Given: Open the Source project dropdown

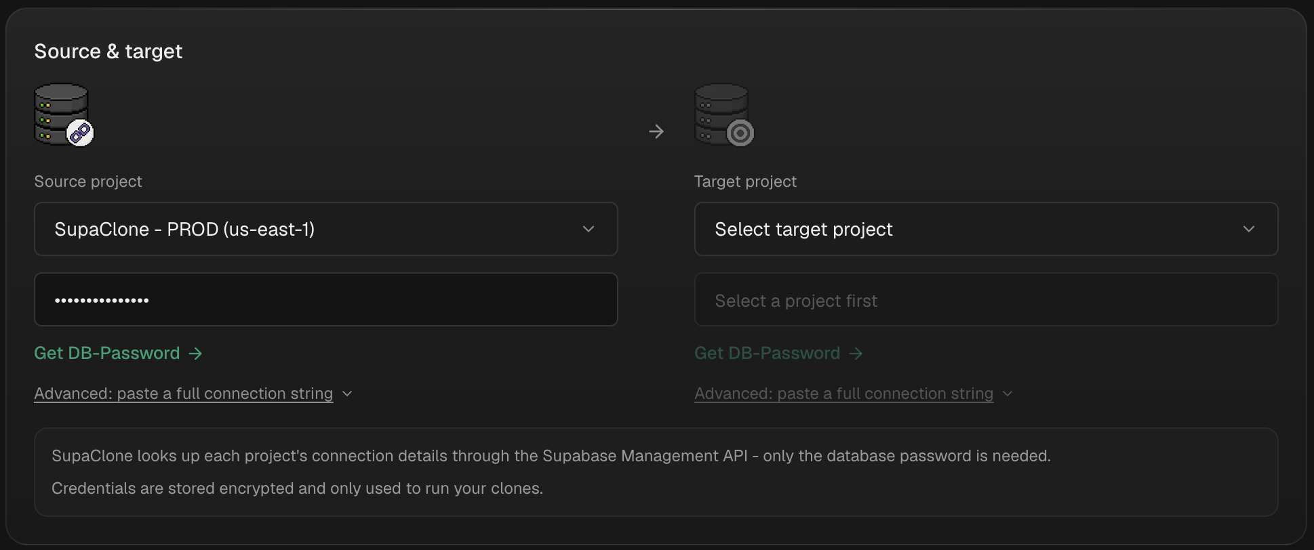Looking at the screenshot, I should 326,229.
